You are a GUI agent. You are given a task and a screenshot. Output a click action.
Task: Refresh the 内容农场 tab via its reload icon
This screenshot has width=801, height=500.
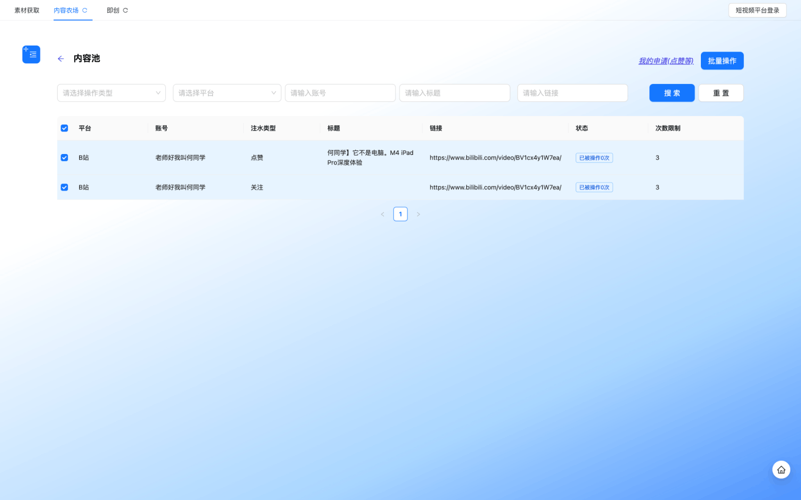85,10
